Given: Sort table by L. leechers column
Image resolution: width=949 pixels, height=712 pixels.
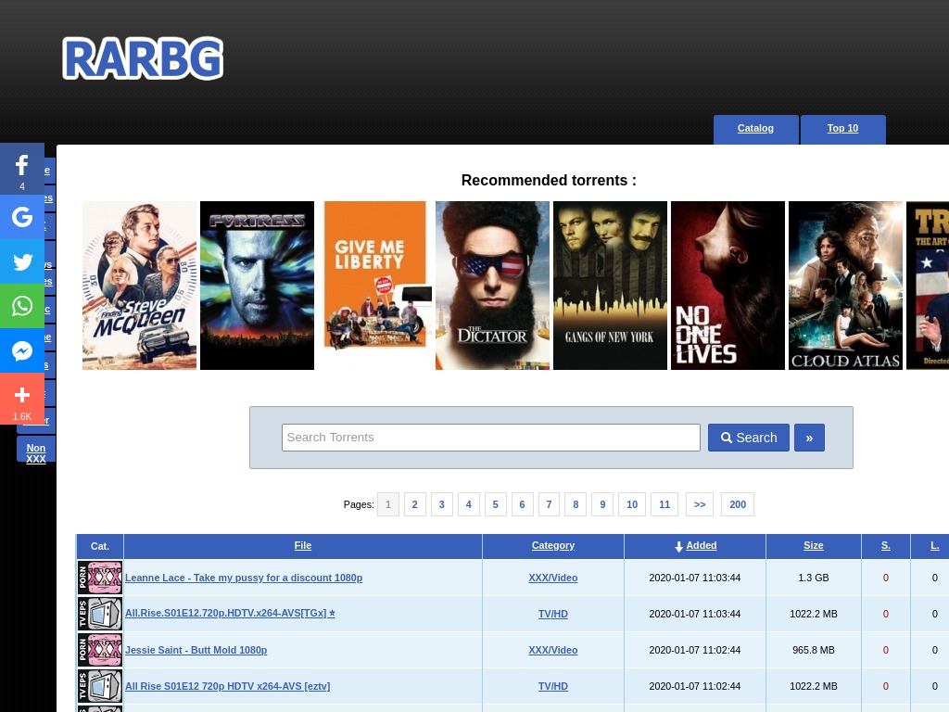Looking at the screenshot, I should pos(934,545).
